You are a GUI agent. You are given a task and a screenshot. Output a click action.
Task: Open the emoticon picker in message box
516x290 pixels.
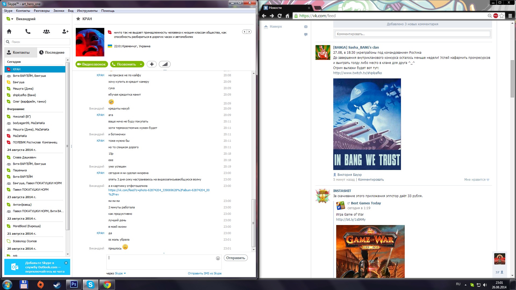[x=218, y=258]
